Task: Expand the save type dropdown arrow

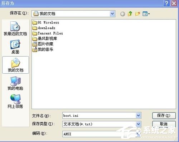Action: click(x=138, y=124)
